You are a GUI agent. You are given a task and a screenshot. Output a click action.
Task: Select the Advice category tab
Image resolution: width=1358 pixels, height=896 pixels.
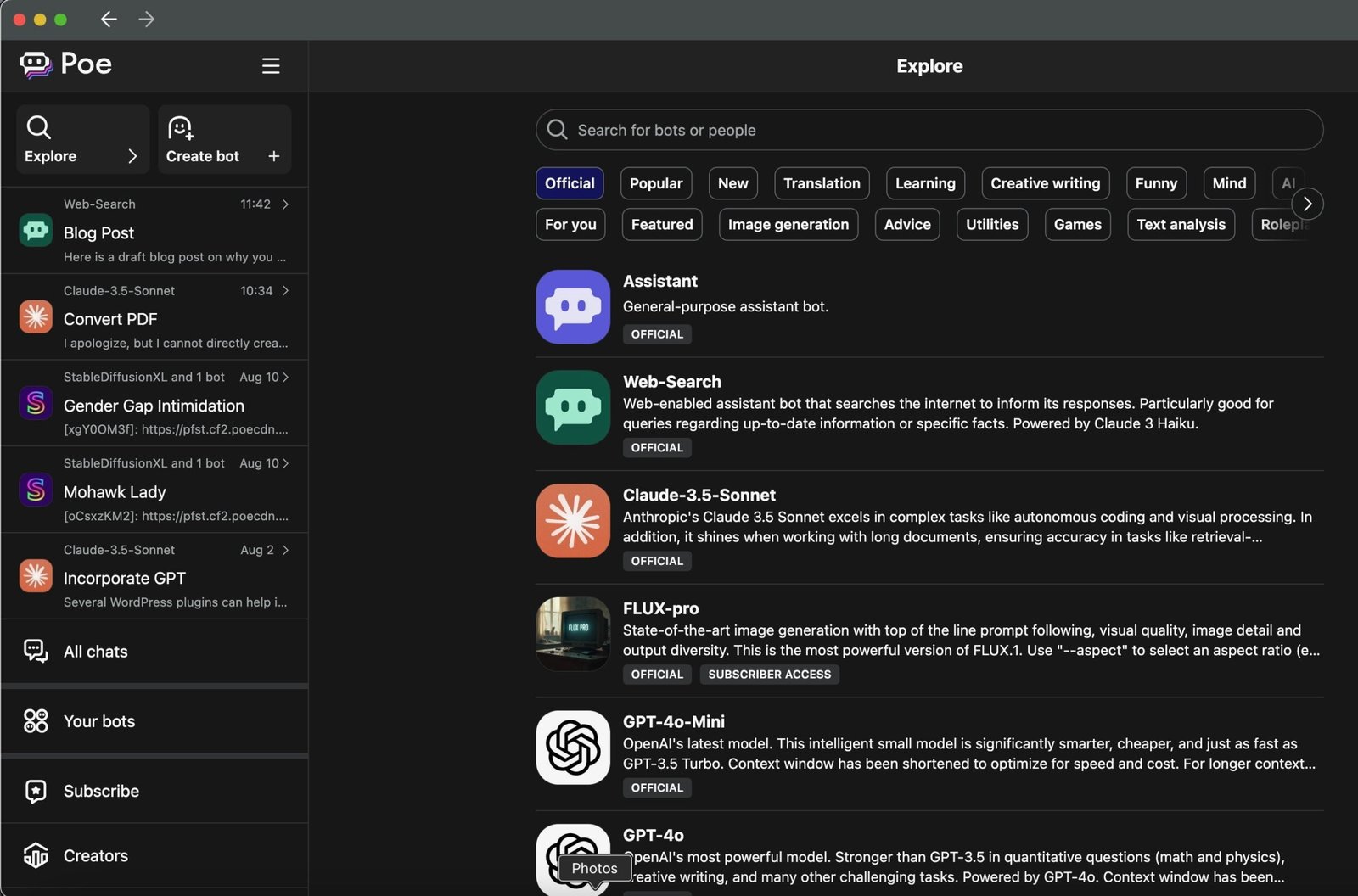click(x=907, y=225)
